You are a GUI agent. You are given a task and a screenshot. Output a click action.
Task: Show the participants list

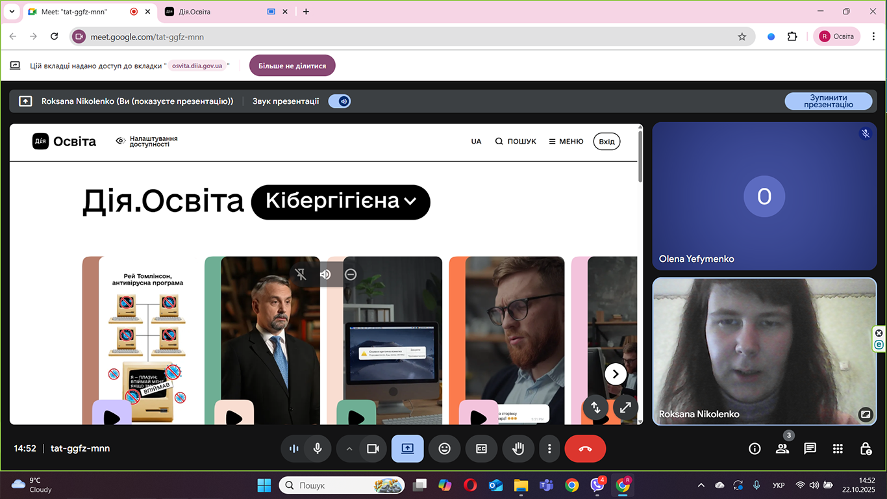tap(782, 448)
